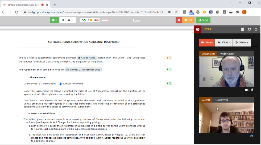Open participants group icon in BETA bar

click(243, 29)
